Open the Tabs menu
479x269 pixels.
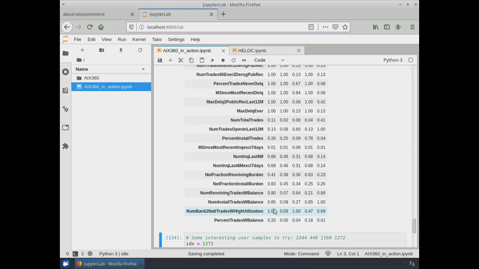click(x=157, y=39)
